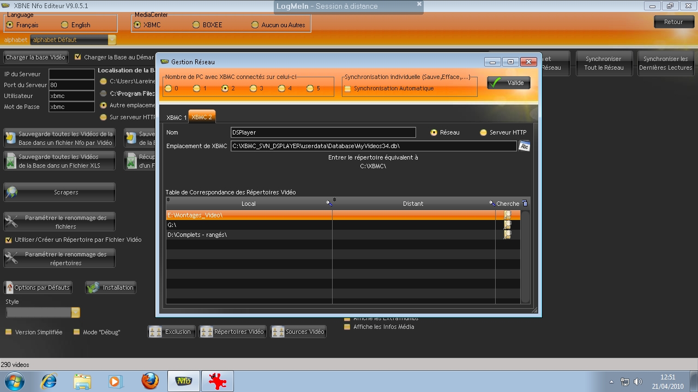Click Charger la base Vidéo button

coord(35,57)
